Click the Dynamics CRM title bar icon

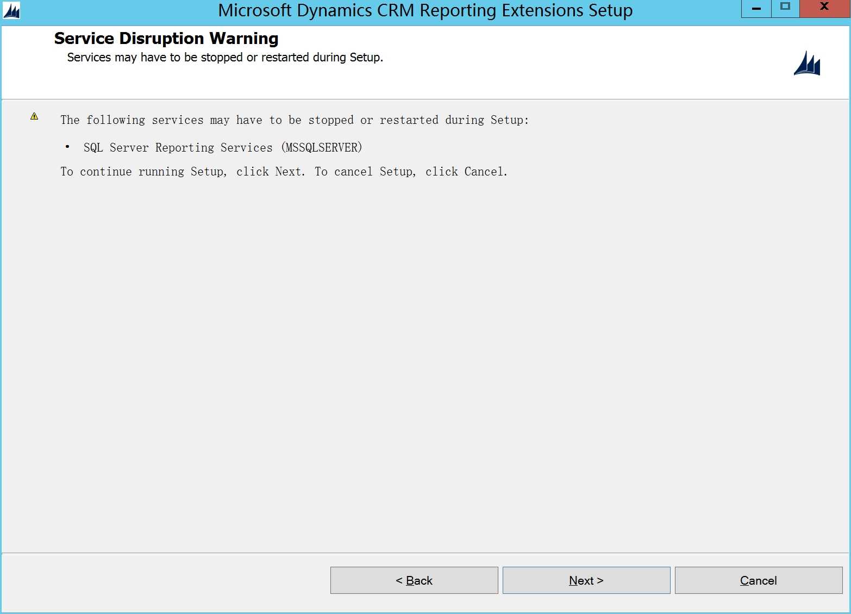pyautogui.click(x=11, y=10)
